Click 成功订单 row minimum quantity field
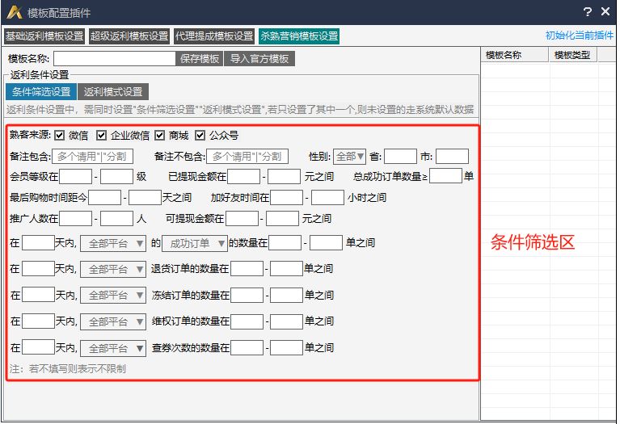The height and width of the screenshot is (424, 620). (x=285, y=242)
